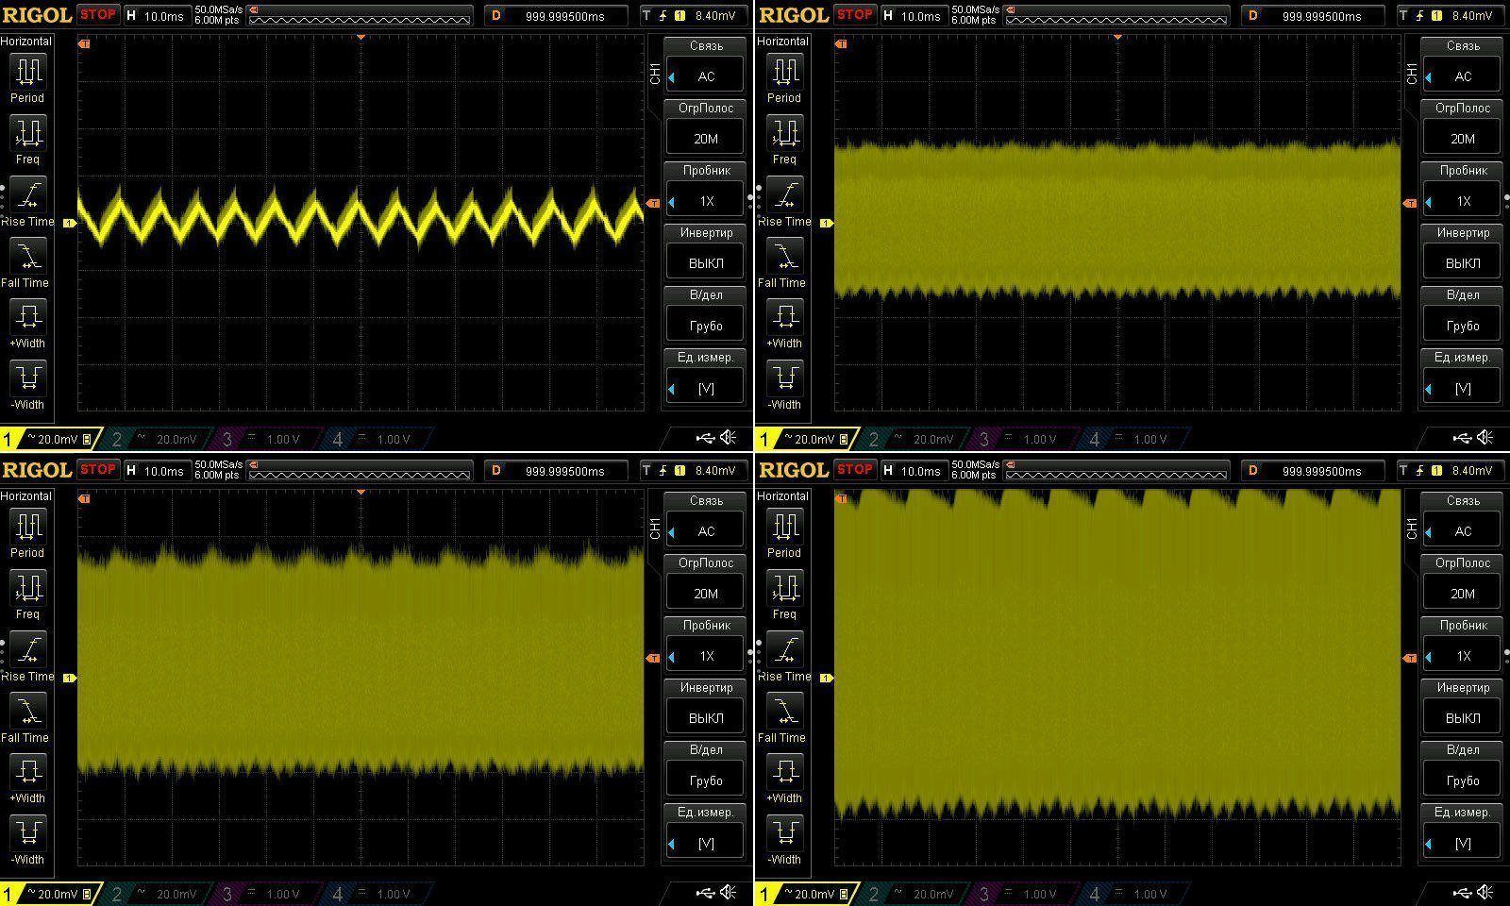Click orange trigger level marker in top-left scope

(652, 203)
